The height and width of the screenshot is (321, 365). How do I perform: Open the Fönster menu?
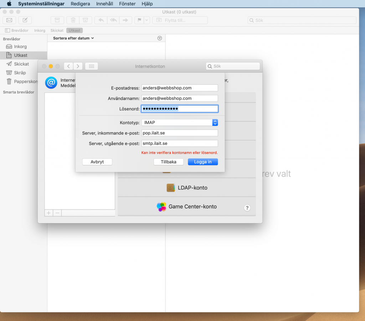point(127,4)
